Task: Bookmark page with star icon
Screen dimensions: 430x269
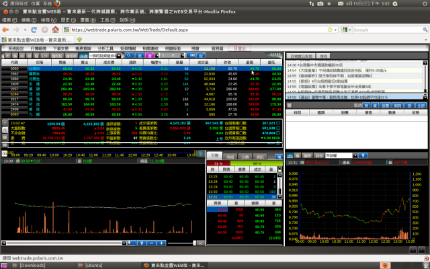Action: click(x=330, y=30)
